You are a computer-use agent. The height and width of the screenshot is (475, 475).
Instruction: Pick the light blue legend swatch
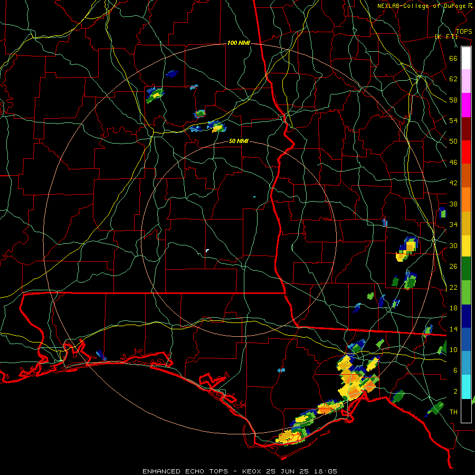point(466,363)
